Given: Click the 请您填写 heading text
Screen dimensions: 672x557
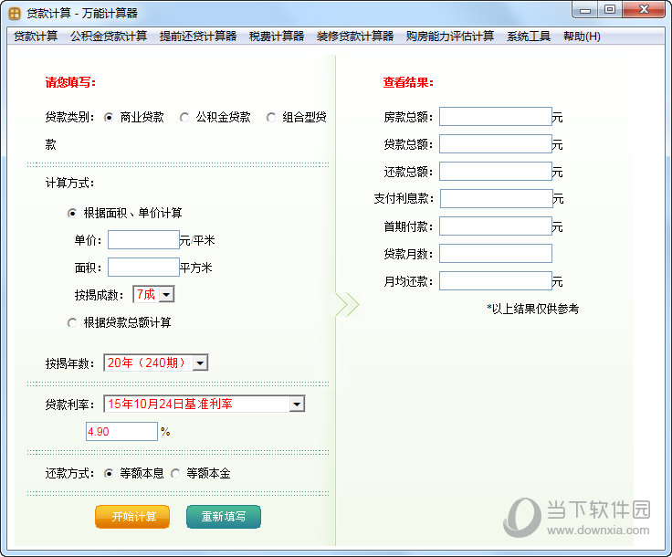Looking at the screenshot, I should pos(70,82).
